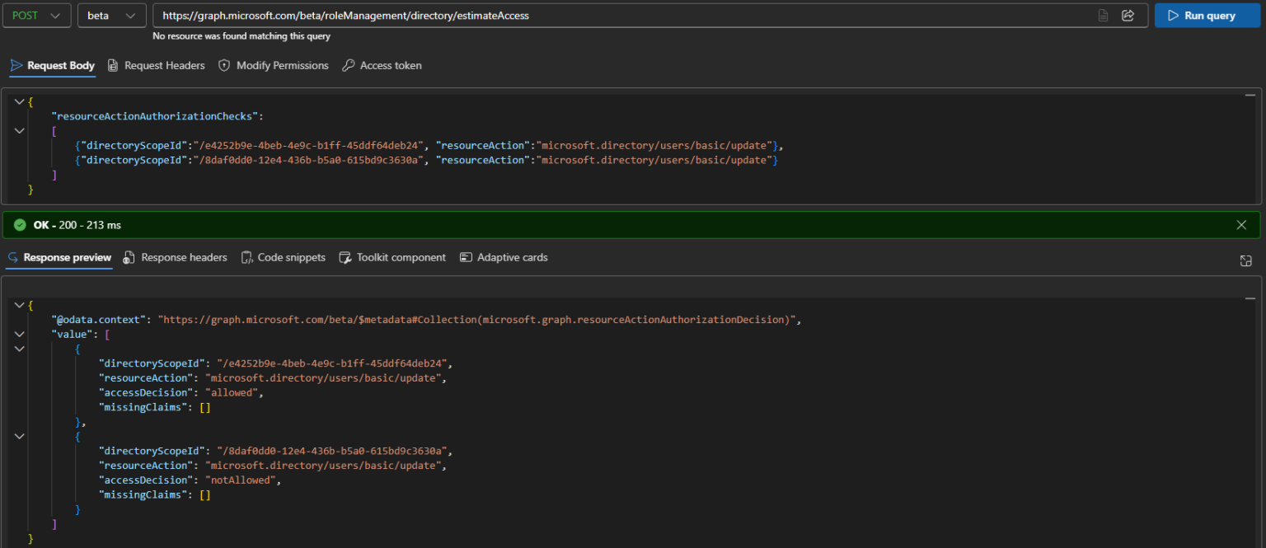Switch to the Request Headers tab
Screen dimensions: 1266x548
pos(156,65)
